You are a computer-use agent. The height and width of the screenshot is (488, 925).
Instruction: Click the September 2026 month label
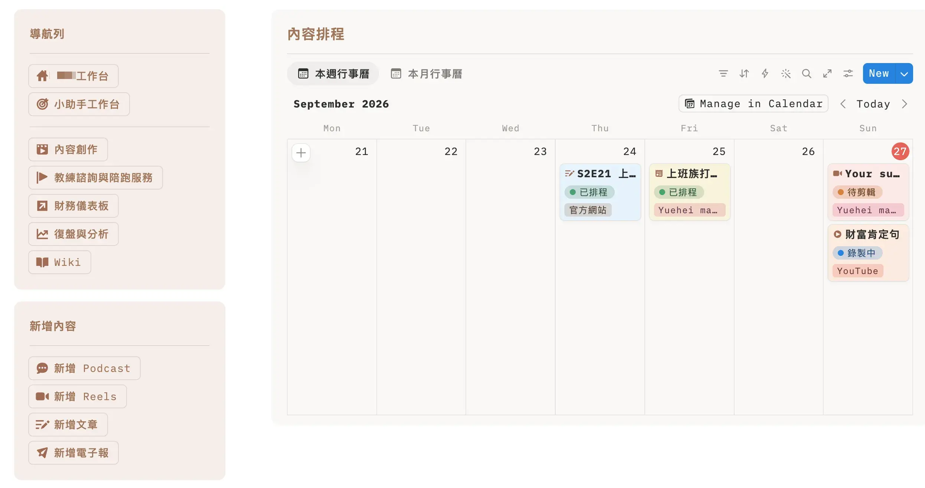point(341,104)
